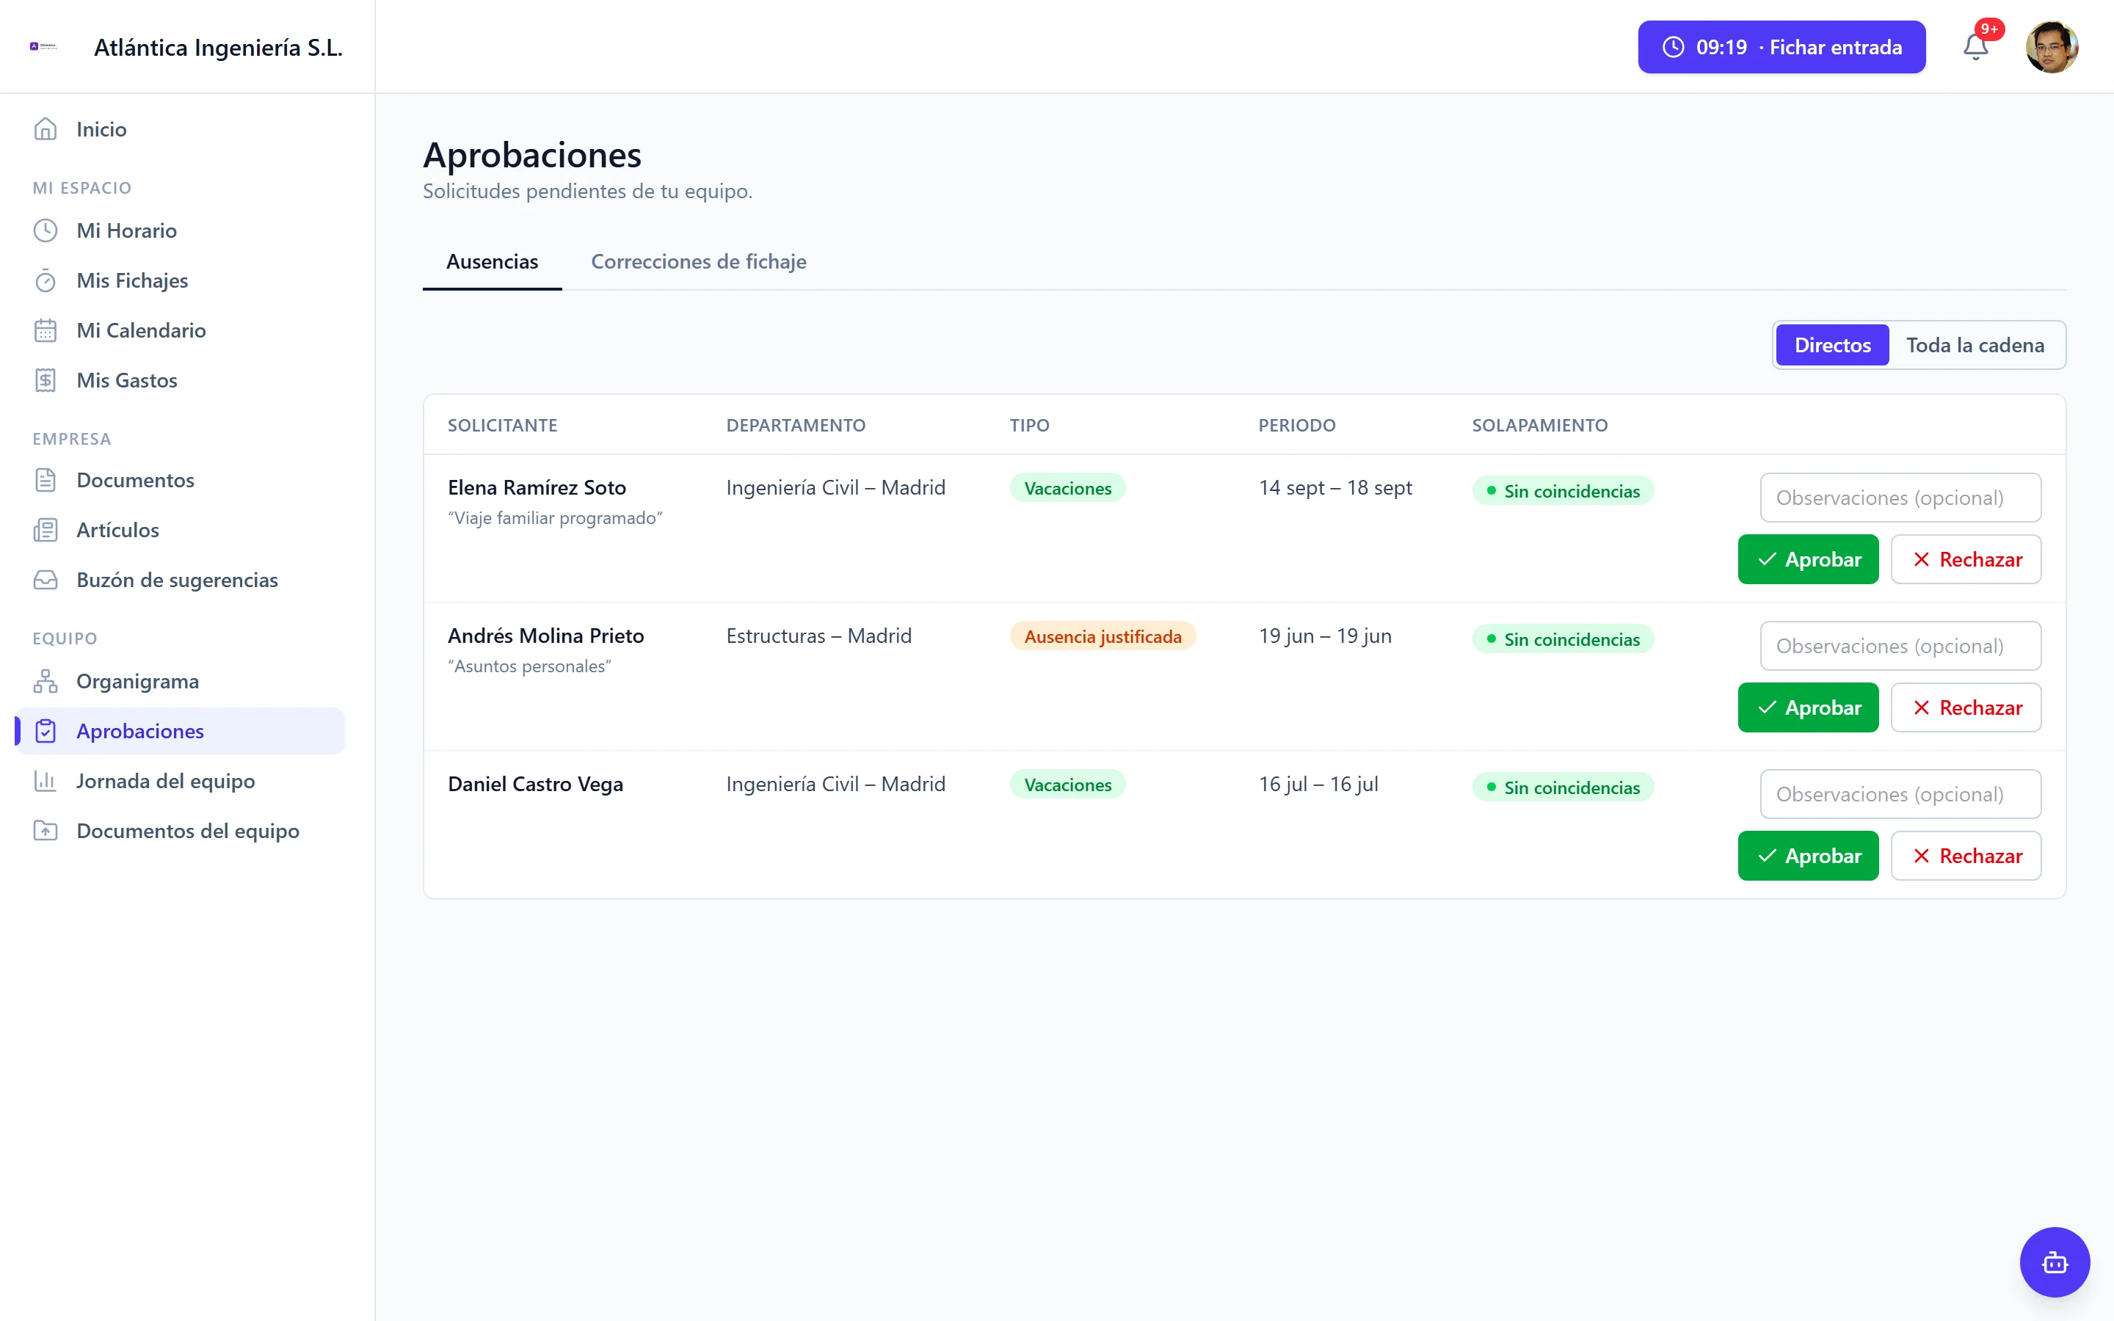Approve Elena Ramírez Soto's vacation request
Image resolution: width=2114 pixels, height=1321 pixels.
point(1807,559)
